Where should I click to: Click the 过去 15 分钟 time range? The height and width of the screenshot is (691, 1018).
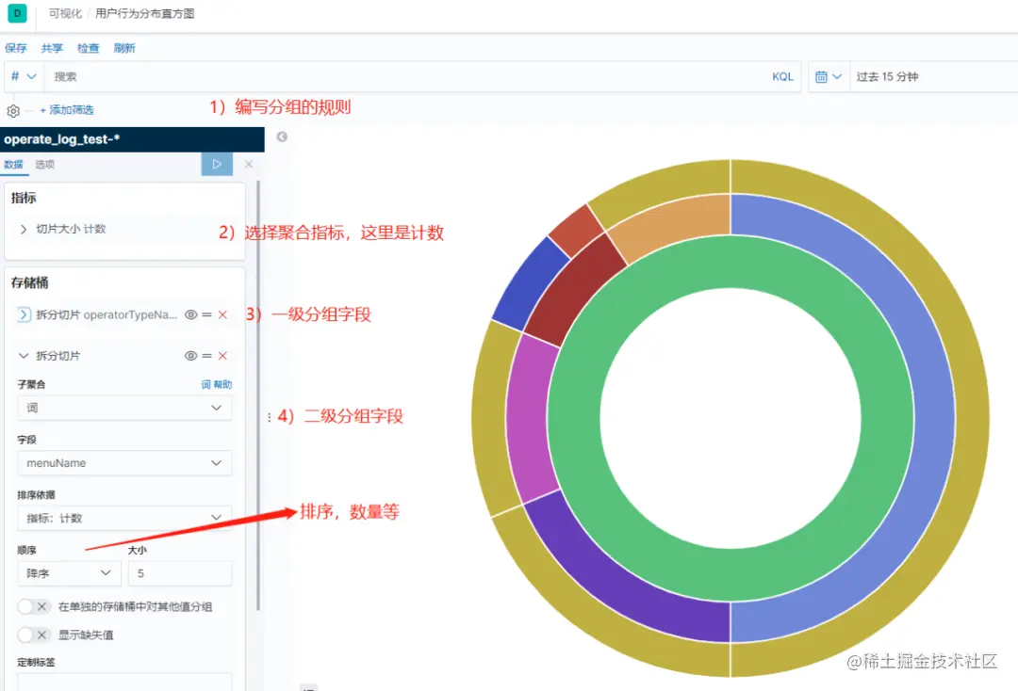[x=887, y=76]
